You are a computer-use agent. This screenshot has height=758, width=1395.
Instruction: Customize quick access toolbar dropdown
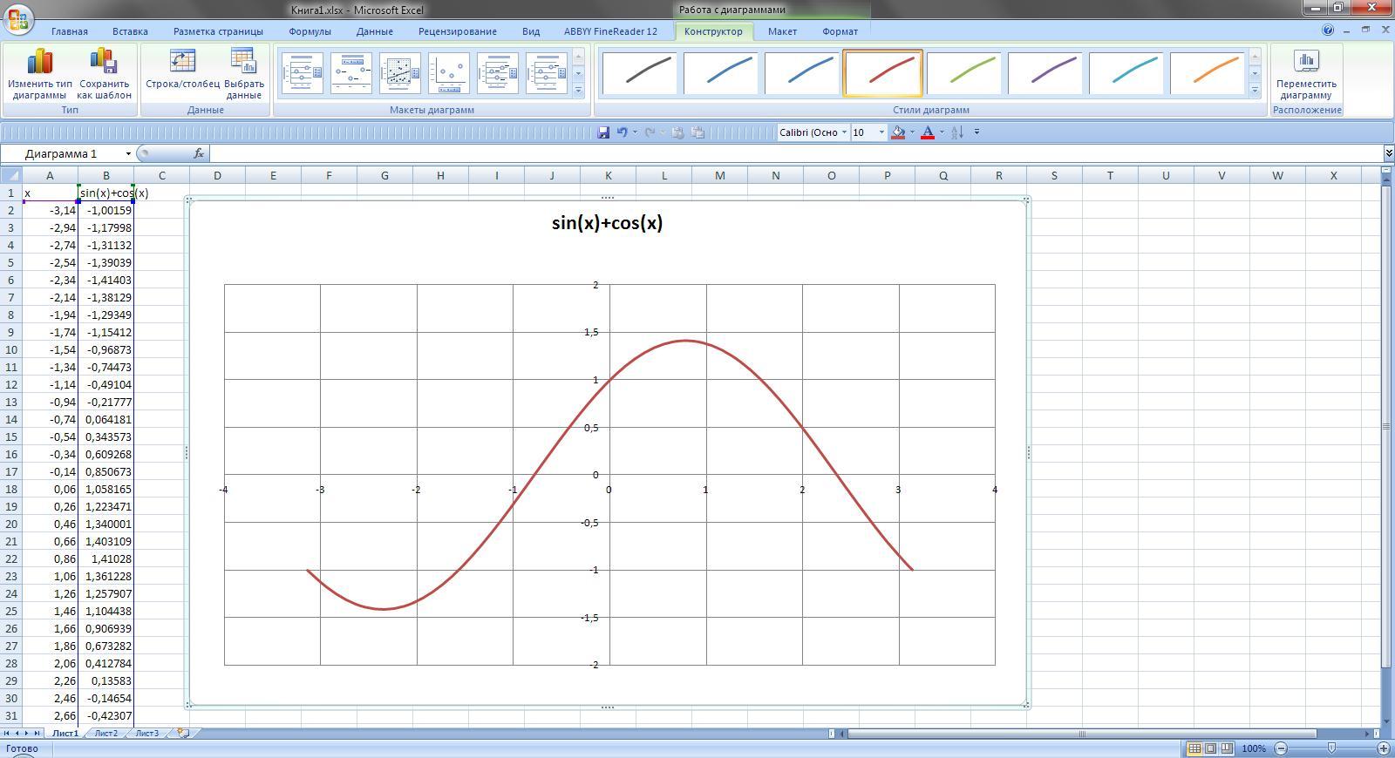click(x=976, y=132)
